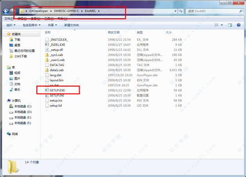The width and height of the screenshot is (246, 177).
Task: Click the arrow after GXDeveloper in breadcrumb
Action: pos(51,11)
